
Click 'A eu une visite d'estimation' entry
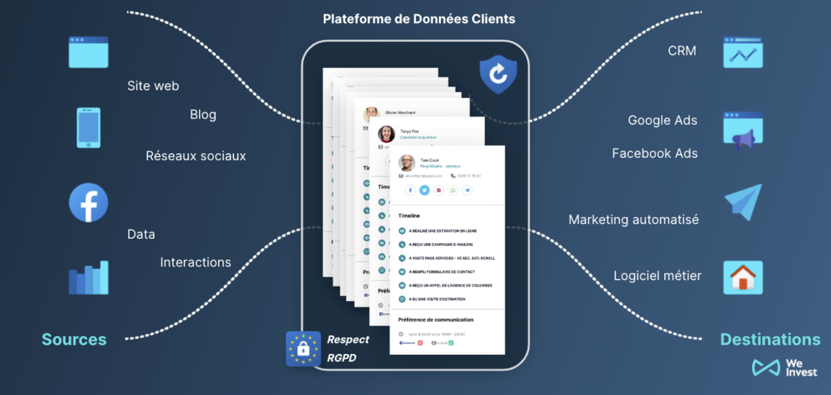(x=437, y=299)
